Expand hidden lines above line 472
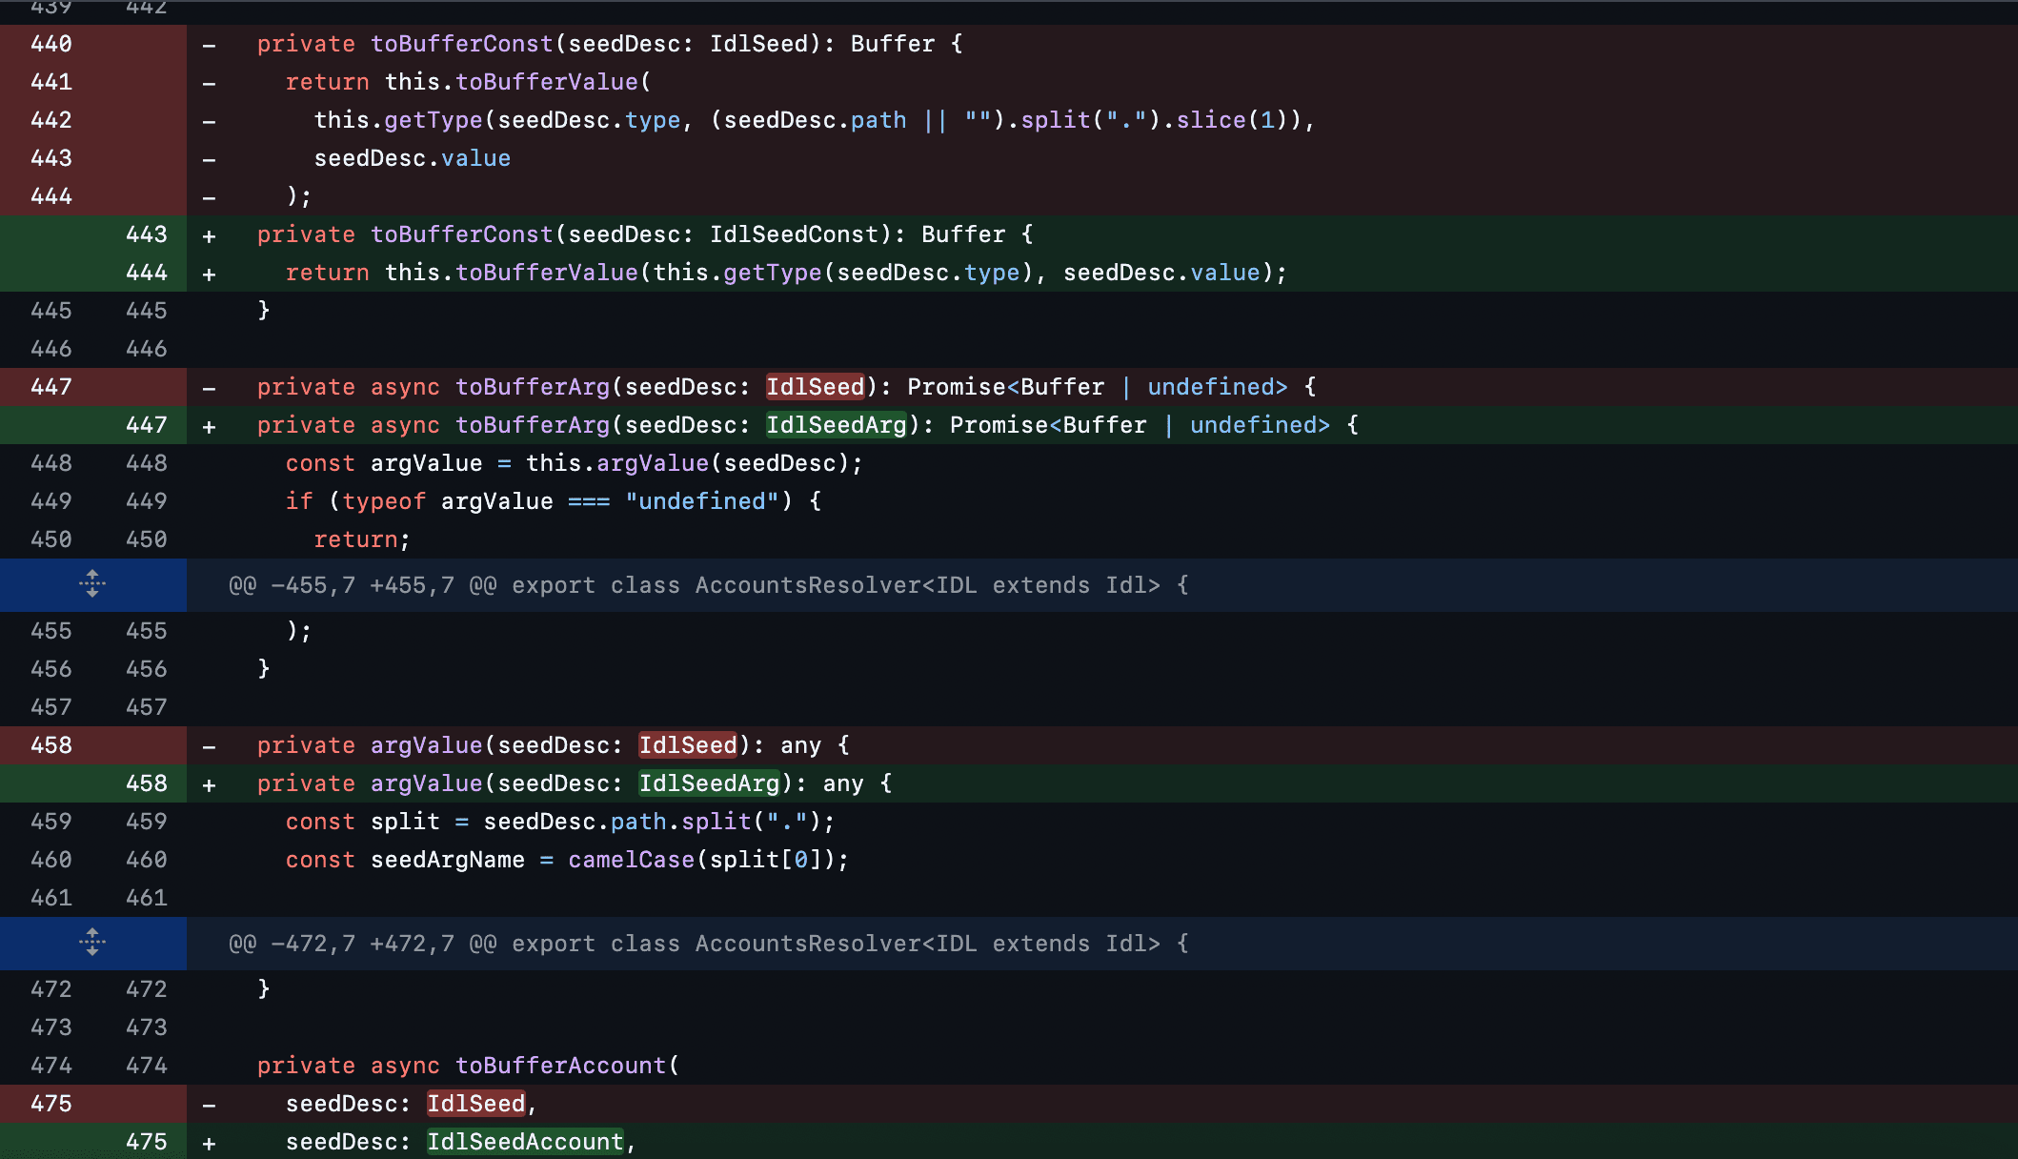 (x=92, y=943)
